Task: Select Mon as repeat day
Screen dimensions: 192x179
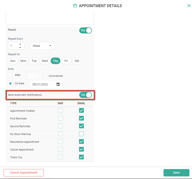Action: tap(23, 61)
